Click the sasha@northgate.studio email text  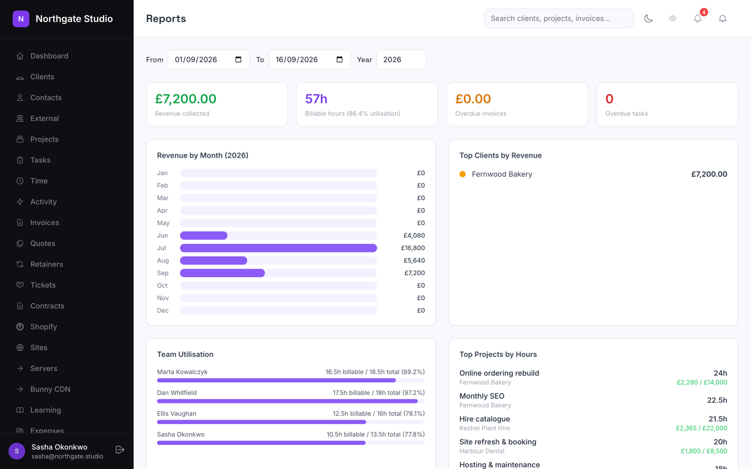[67, 456]
